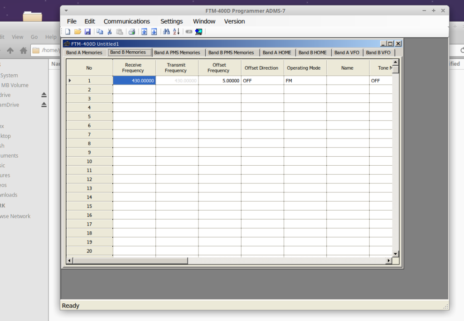Save the current FTM-400D file
The width and height of the screenshot is (464, 321).
coord(87,31)
